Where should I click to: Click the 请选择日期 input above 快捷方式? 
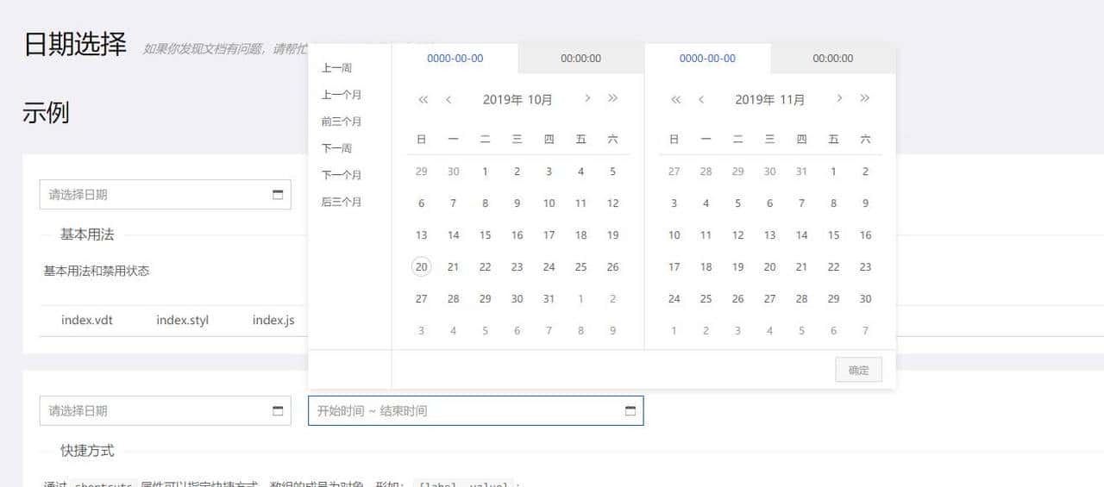click(x=166, y=411)
